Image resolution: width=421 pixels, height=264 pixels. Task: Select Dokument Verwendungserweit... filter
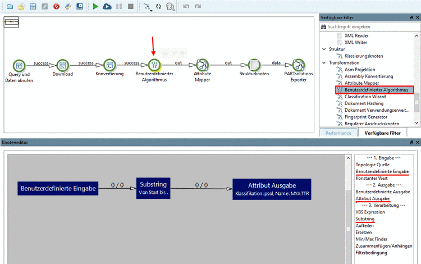377,110
